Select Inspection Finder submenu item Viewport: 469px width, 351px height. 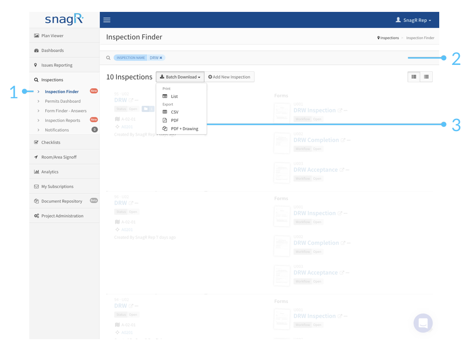62,91
